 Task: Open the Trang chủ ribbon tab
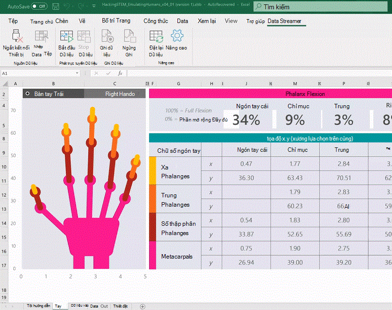pyautogui.click(x=42, y=22)
